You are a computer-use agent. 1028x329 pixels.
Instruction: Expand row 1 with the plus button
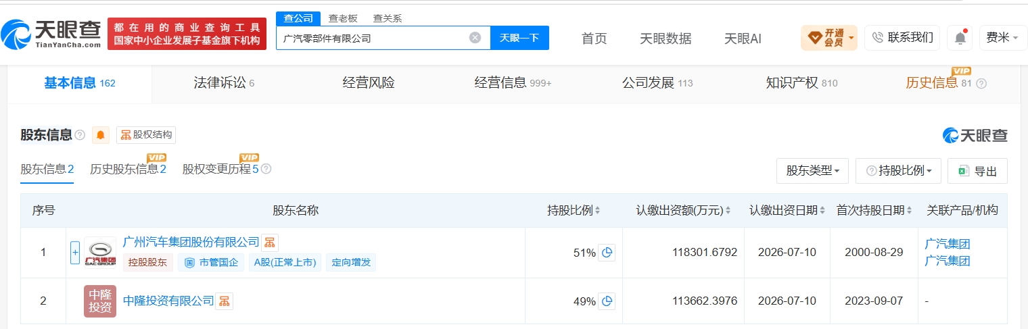tap(75, 253)
